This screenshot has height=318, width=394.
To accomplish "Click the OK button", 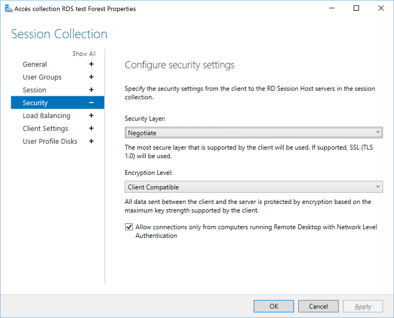I will click(x=274, y=306).
